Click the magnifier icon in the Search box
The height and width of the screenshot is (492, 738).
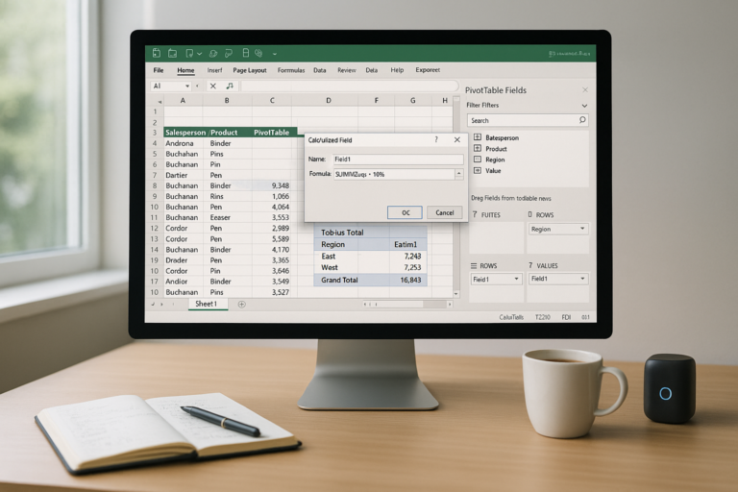(x=582, y=120)
